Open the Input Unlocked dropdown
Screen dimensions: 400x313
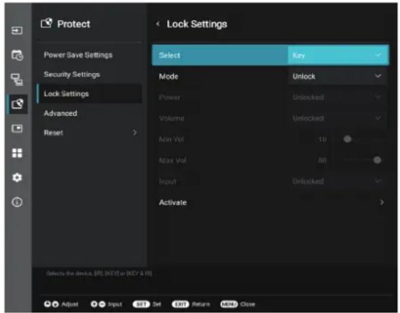[x=337, y=181]
